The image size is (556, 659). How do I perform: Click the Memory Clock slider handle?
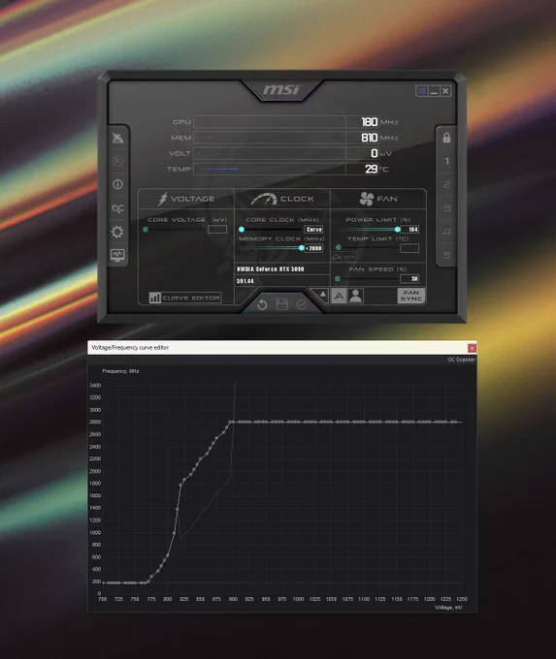click(x=302, y=248)
